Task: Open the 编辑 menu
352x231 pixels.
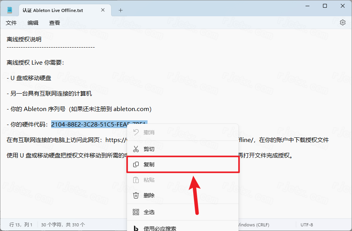Action: click(33, 23)
